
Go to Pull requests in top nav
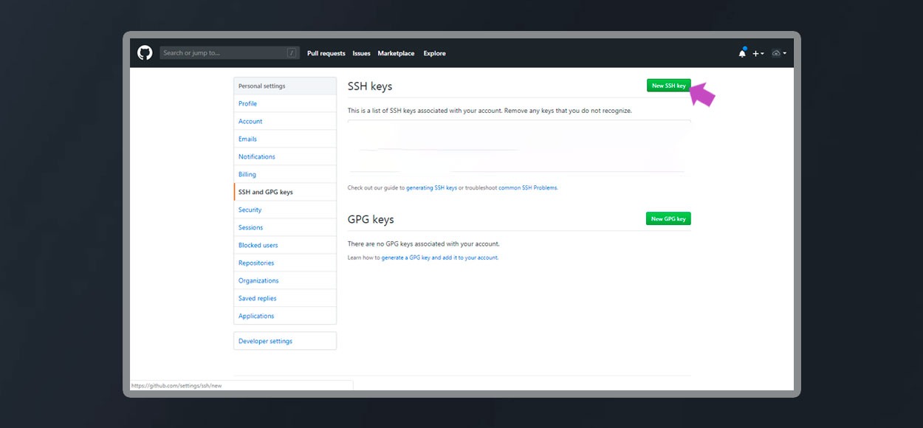326,53
